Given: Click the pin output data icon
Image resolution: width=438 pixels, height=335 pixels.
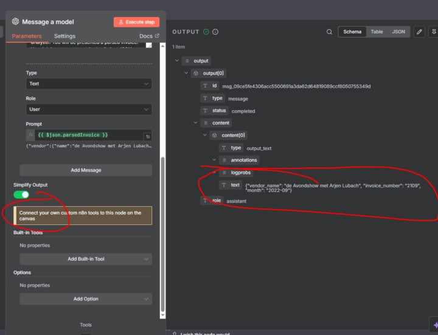Looking at the screenshot, I should (x=433, y=32).
